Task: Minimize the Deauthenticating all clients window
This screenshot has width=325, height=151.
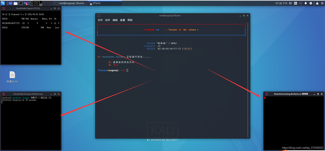Action: pyautogui.click(x=314, y=94)
